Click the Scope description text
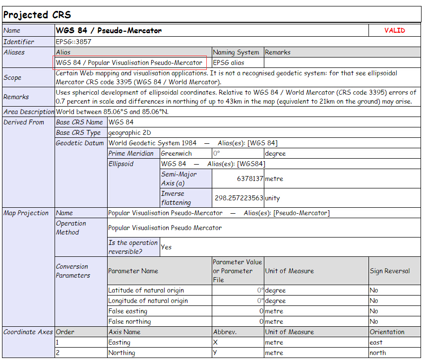This screenshot has height=360, width=426. [x=226, y=77]
